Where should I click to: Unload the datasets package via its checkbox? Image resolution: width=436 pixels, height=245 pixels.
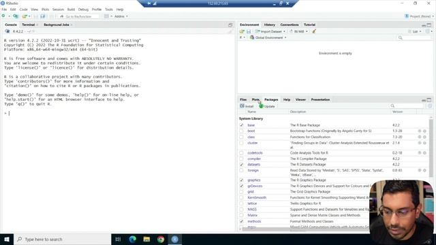pos(241,165)
